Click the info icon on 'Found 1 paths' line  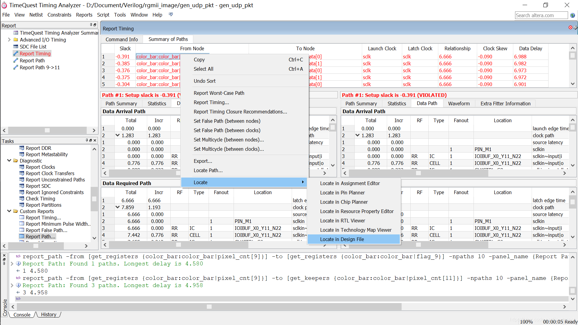[x=18, y=264]
